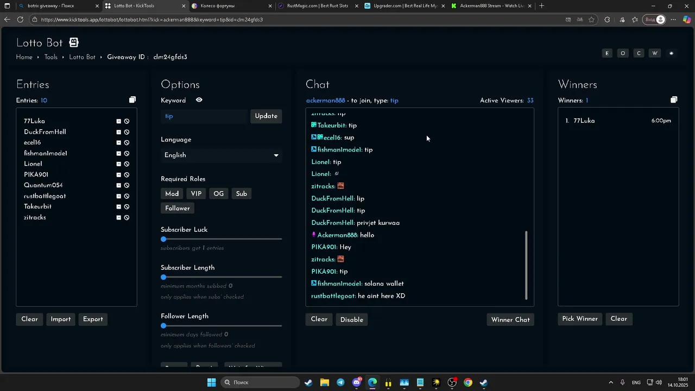This screenshot has height=391, width=695.
Task: Click the Lotto Bot robot logo icon
Action: point(74,42)
